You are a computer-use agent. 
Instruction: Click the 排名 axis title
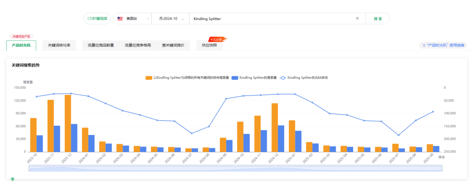pos(441,157)
